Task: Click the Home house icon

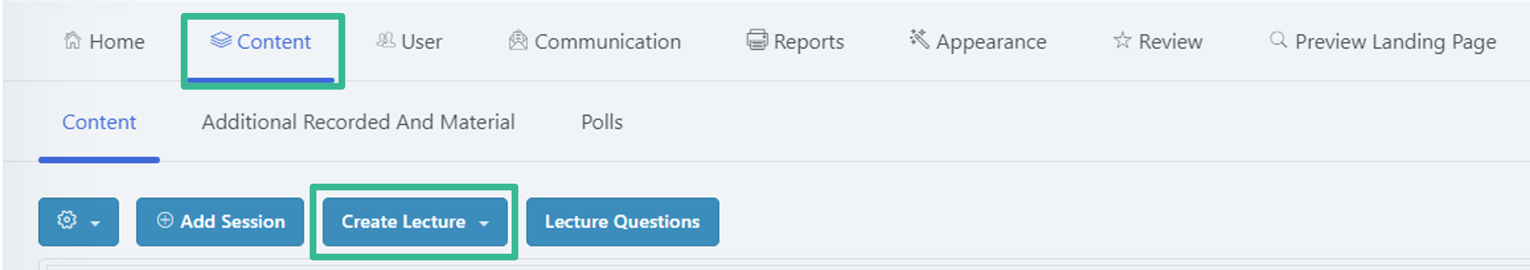Action: (x=73, y=40)
